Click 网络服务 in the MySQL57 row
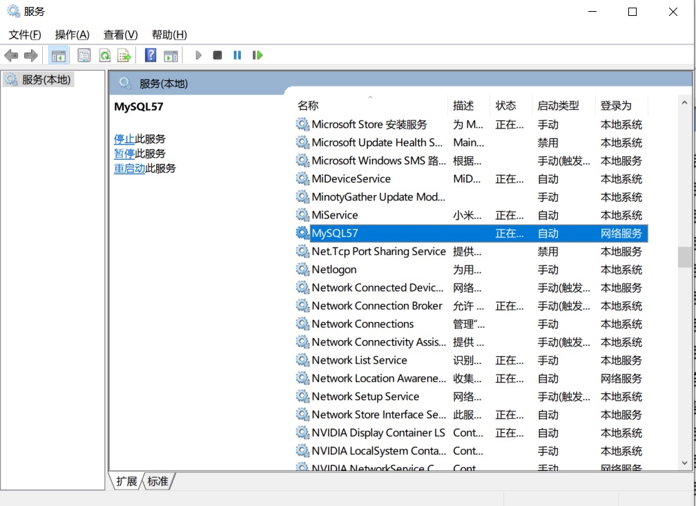The height and width of the screenshot is (506, 696). [x=621, y=233]
